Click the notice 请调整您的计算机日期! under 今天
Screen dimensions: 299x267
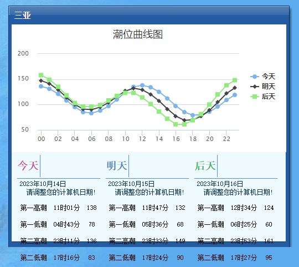[x=61, y=192]
